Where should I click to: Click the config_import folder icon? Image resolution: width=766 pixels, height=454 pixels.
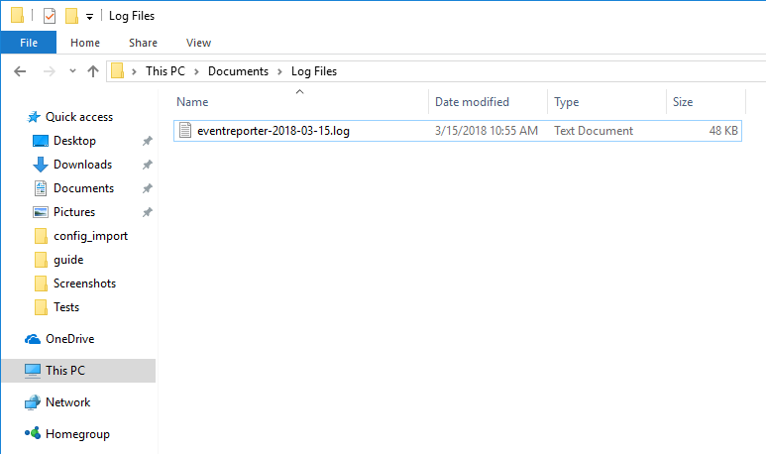tap(41, 236)
